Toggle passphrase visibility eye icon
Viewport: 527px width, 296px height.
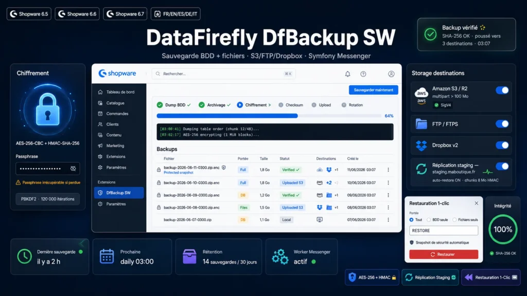coord(73,169)
